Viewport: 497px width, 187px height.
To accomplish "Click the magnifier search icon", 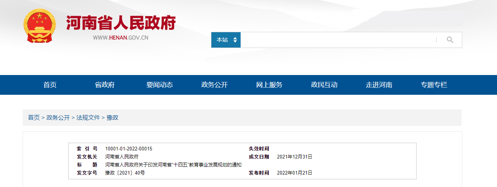I will click(x=450, y=40).
